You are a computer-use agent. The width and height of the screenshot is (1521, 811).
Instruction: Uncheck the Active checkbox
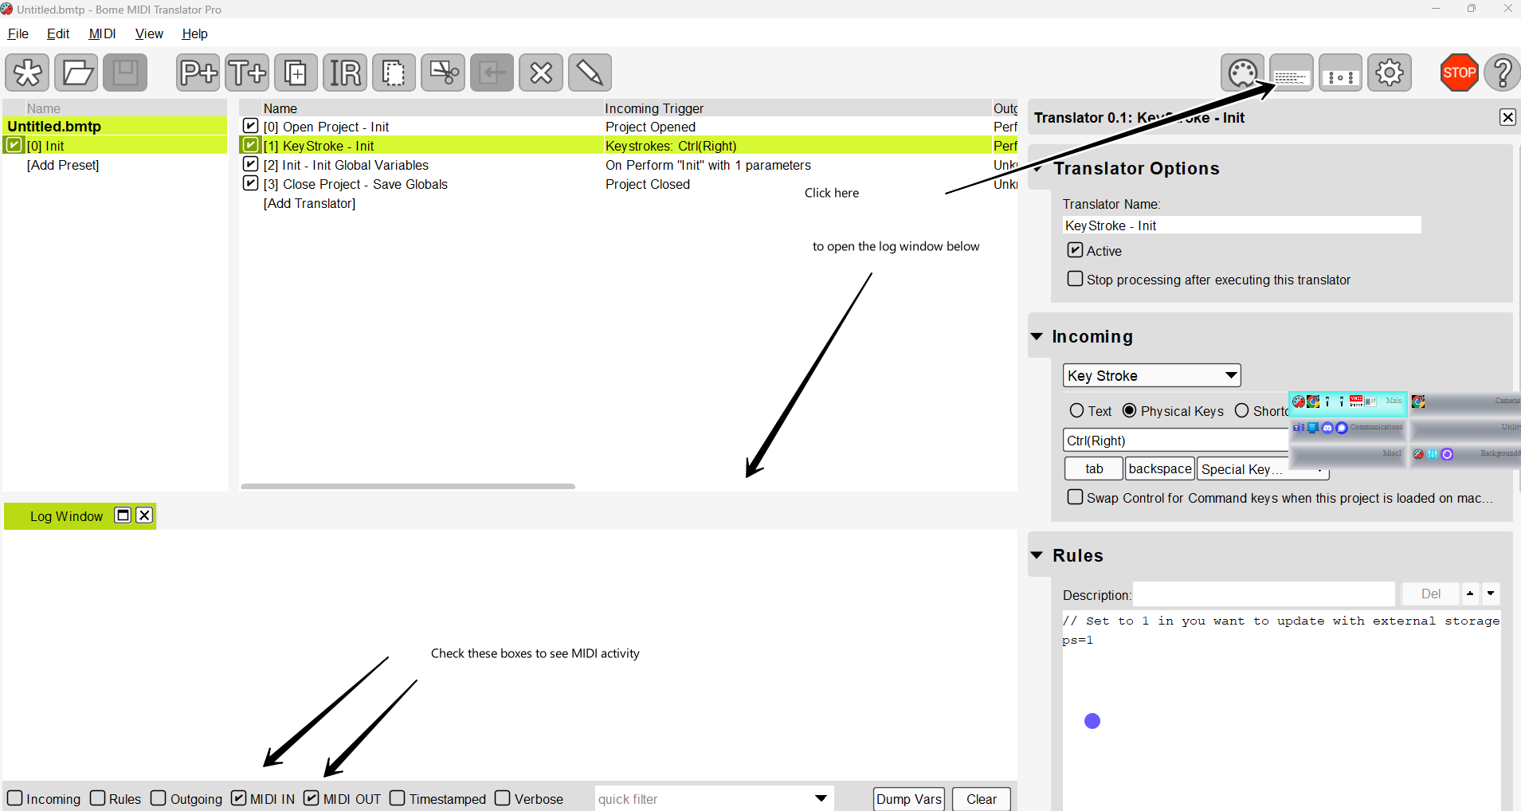click(1075, 250)
